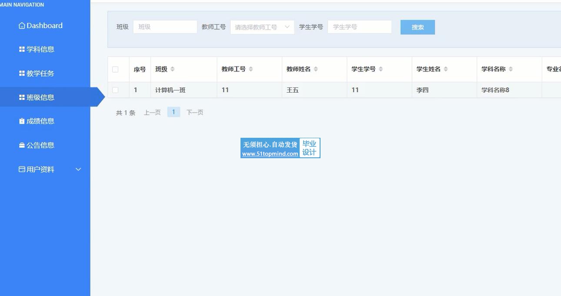The width and height of the screenshot is (561, 296).
Task: Click the 下一页 next page link
Action: pyautogui.click(x=195, y=113)
